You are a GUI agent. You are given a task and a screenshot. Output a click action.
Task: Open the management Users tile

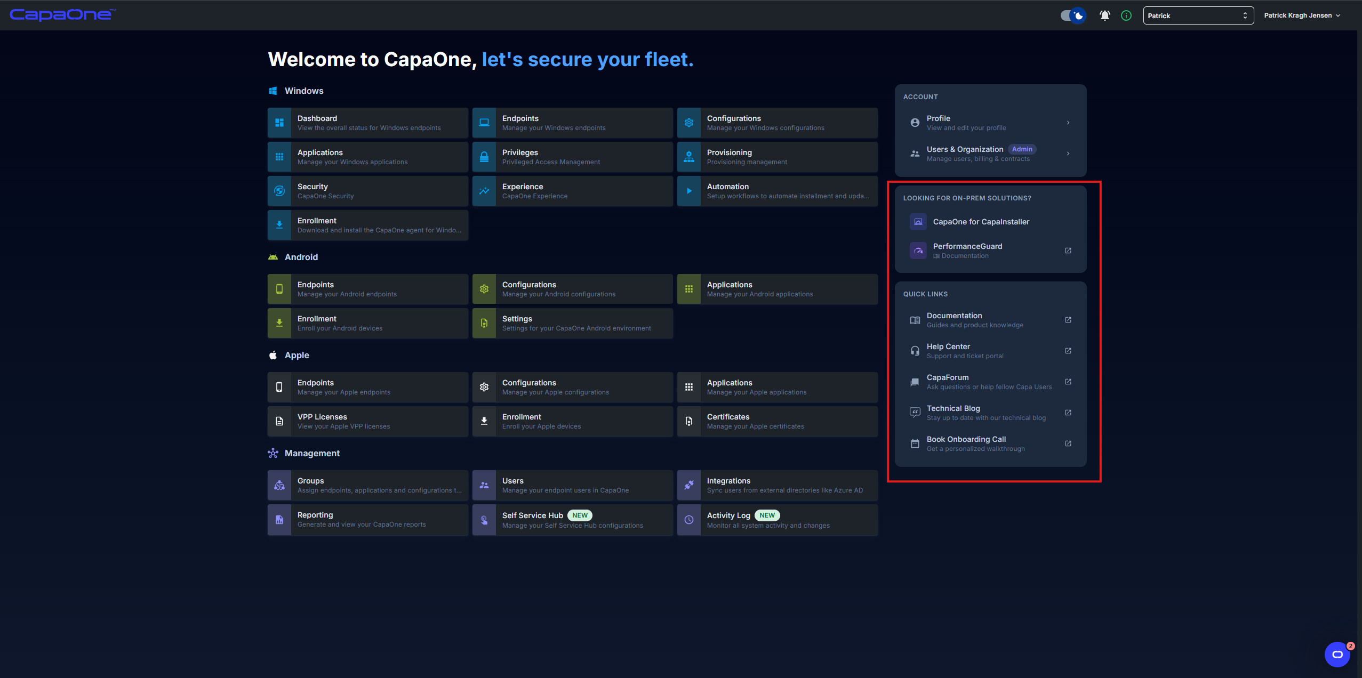coord(573,485)
